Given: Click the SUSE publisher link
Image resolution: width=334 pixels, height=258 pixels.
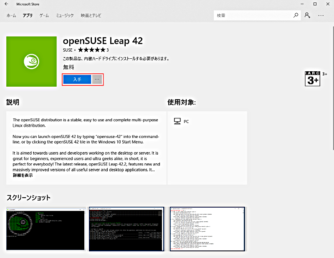Looking at the screenshot, I should click(x=68, y=50).
